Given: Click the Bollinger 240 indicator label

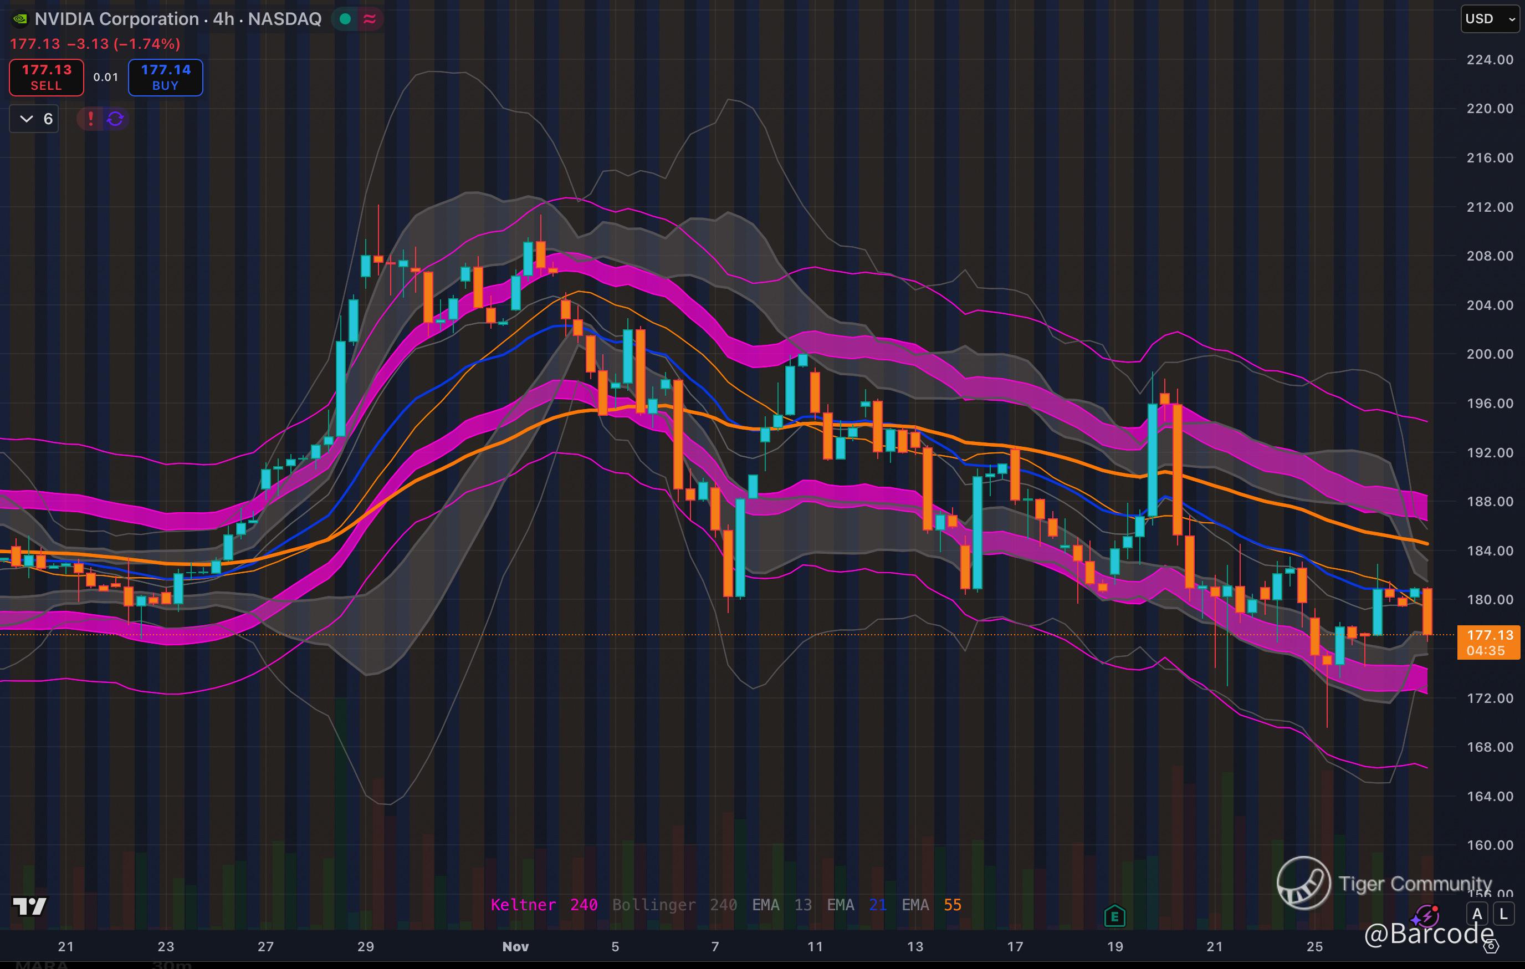Looking at the screenshot, I should 674,904.
